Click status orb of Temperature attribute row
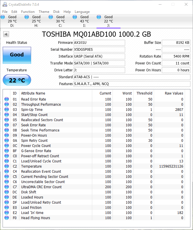 click(x=7, y=166)
